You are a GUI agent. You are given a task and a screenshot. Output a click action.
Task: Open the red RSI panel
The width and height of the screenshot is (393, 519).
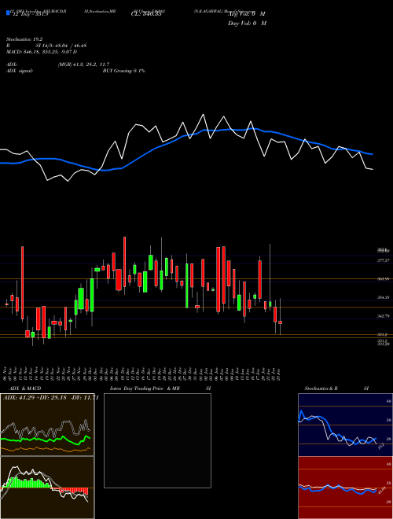coord(345,488)
